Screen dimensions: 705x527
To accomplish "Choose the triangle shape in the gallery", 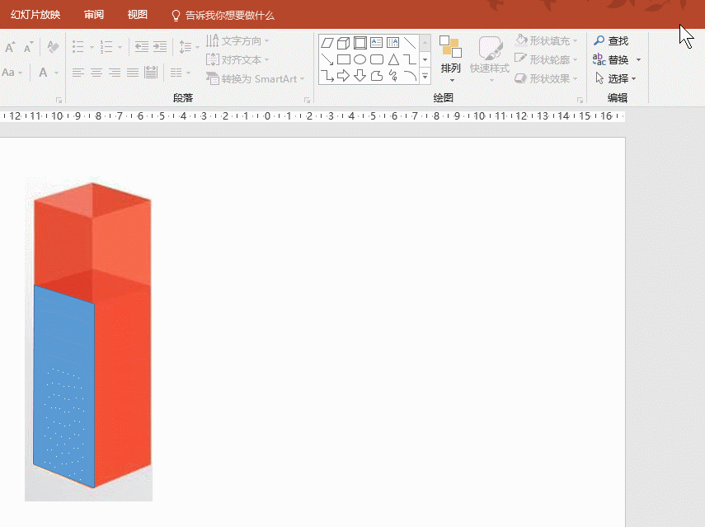I will pyautogui.click(x=393, y=59).
